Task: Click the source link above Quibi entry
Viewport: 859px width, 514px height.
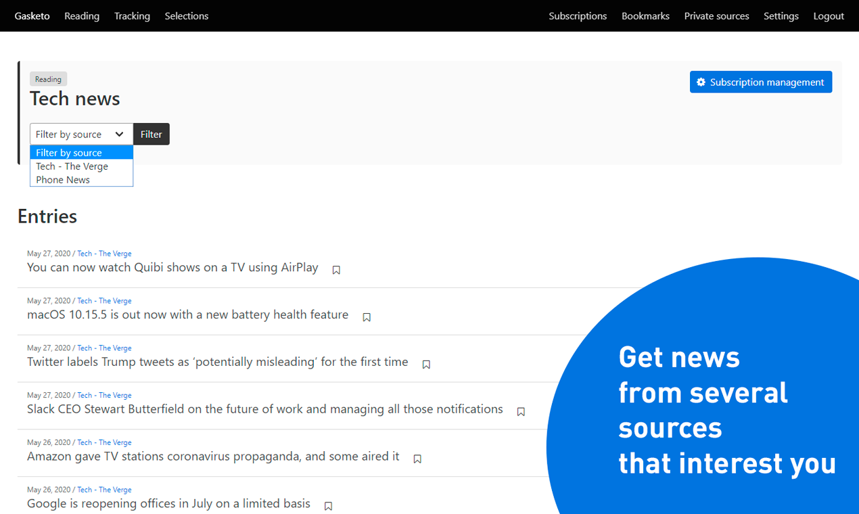Action: coord(104,254)
